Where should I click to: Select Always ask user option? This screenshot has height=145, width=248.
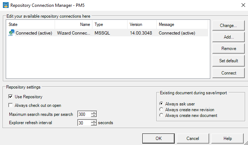[x=161, y=104]
